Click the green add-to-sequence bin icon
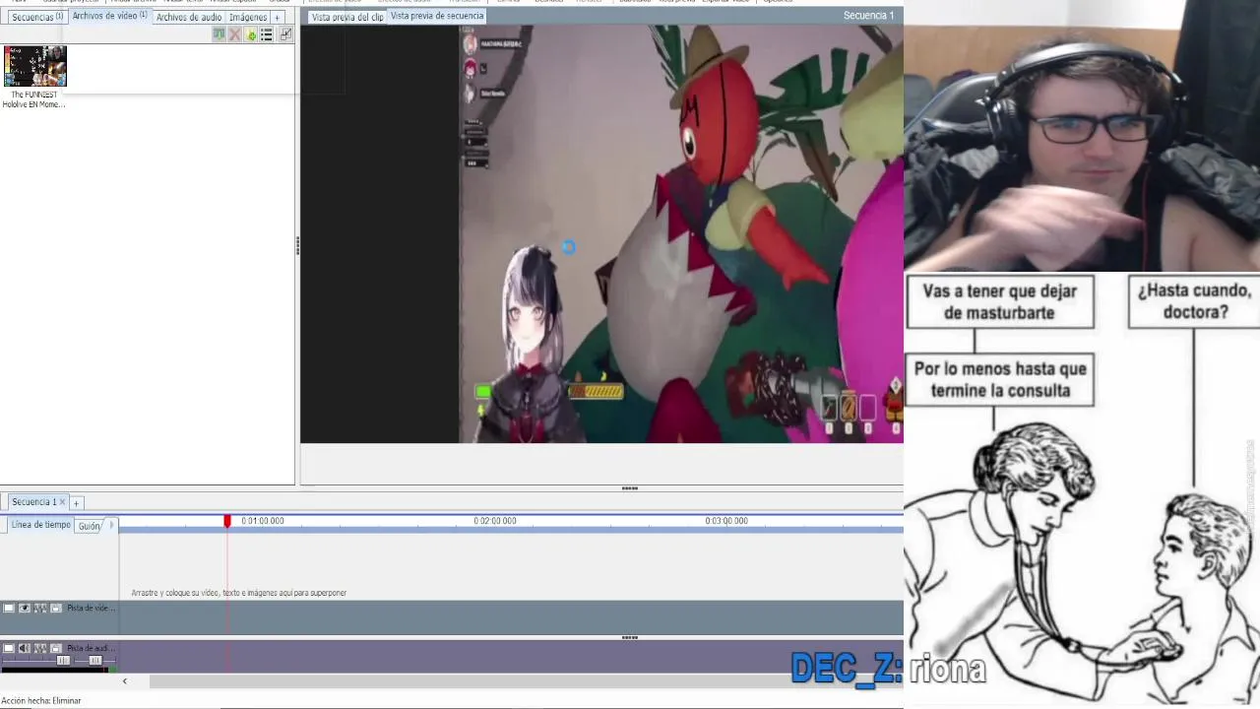Screen dimensions: 1260x709 tap(219, 34)
